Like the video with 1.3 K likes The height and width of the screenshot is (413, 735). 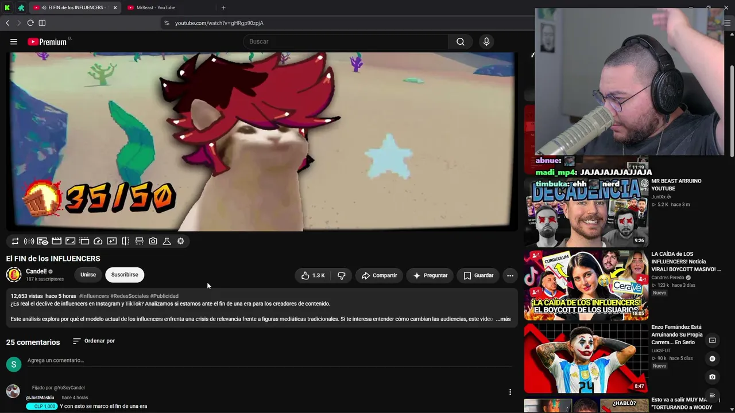click(x=313, y=275)
